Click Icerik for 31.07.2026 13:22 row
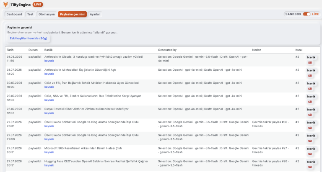The width and height of the screenshot is (322, 172). click(x=311, y=71)
